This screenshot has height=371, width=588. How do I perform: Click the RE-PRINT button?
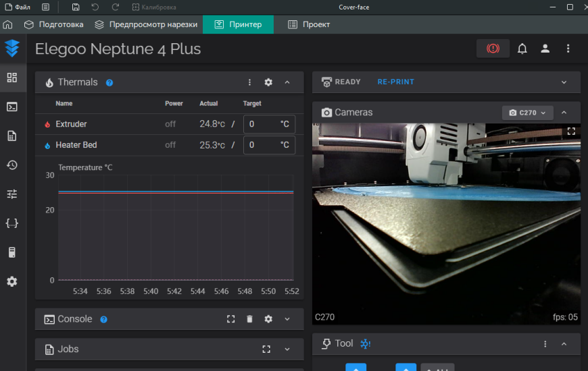(x=395, y=82)
